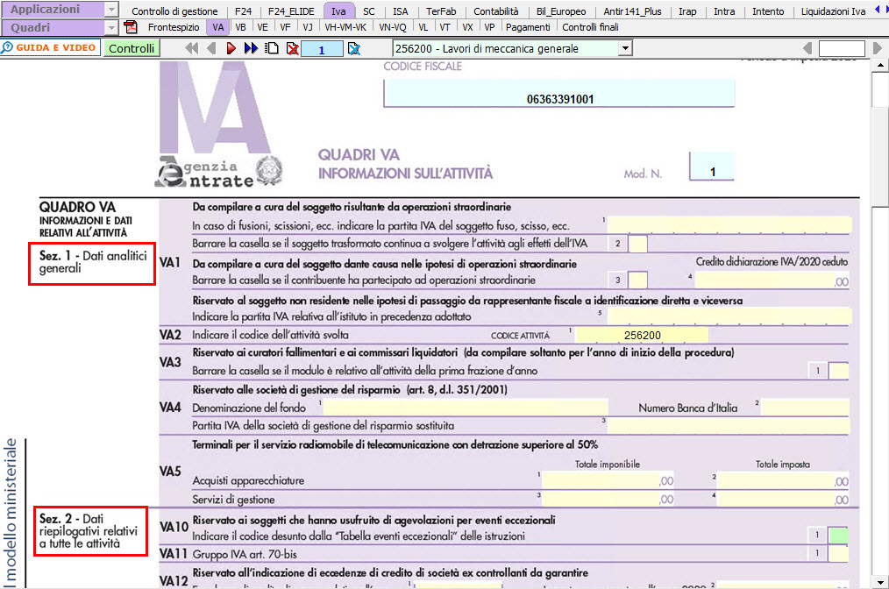889x589 pixels.
Task: Switch to the VP quadro tab
Action: (489, 27)
